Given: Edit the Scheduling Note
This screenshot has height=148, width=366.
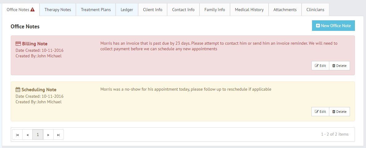Looking at the screenshot, I should [x=320, y=112].
